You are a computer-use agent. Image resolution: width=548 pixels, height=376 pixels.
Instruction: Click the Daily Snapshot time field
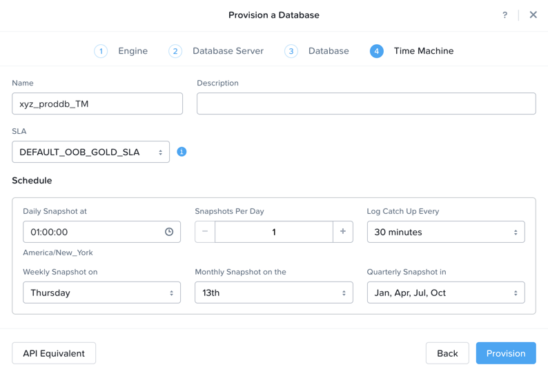(x=101, y=232)
